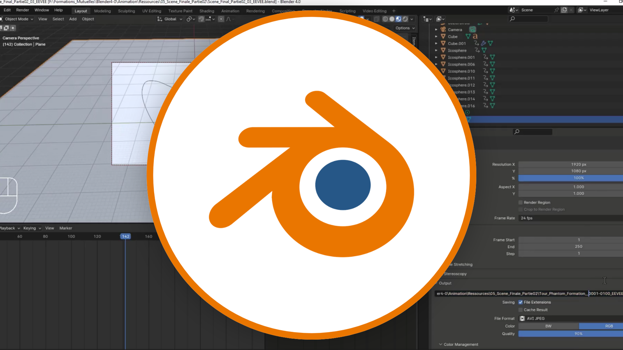The width and height of the screenshot is (623, 350).
Task: Open Global transform orientation dropdown
Action: [x=170, y=19]
